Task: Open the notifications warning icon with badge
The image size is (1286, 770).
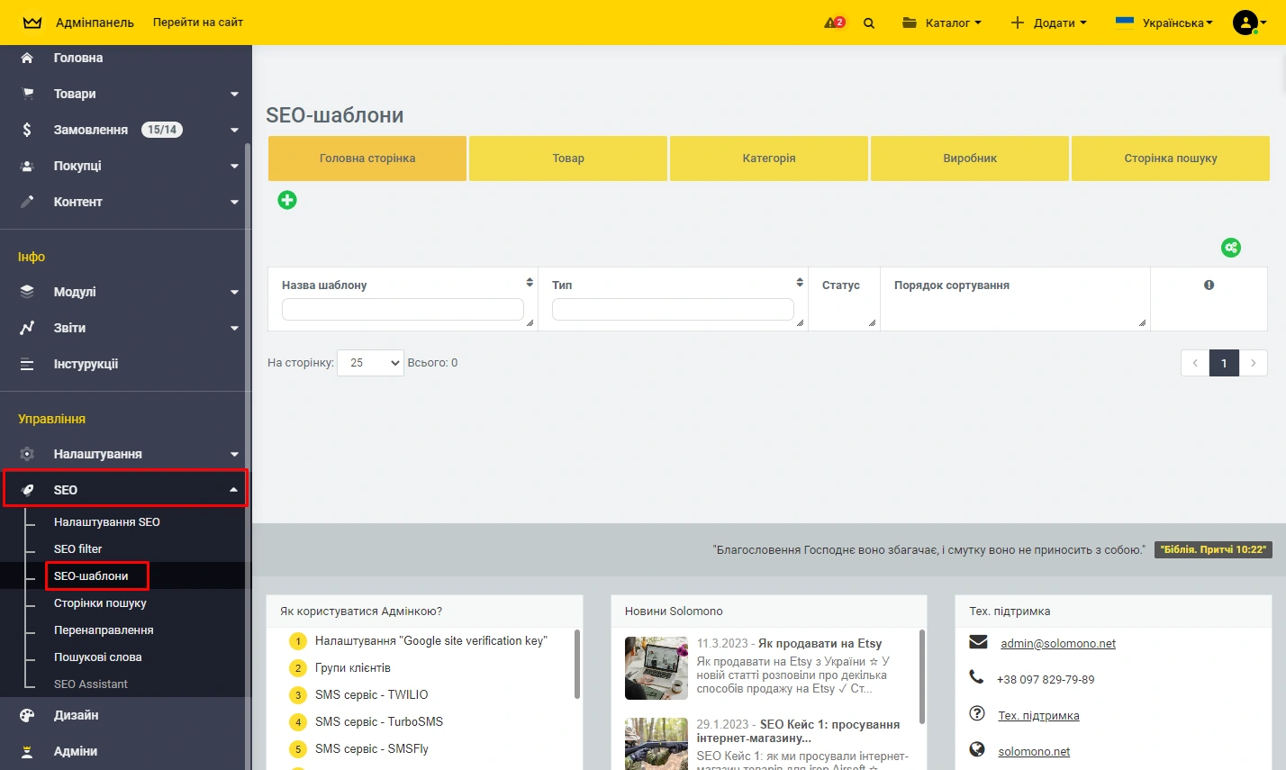Action: [834, 23]
